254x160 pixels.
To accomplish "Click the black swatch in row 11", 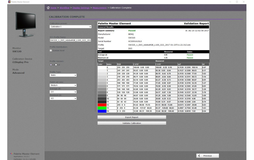I will click(102, 102).
